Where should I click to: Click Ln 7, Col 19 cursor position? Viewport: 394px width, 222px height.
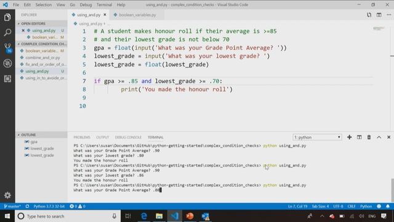click(x=297, y=207)
